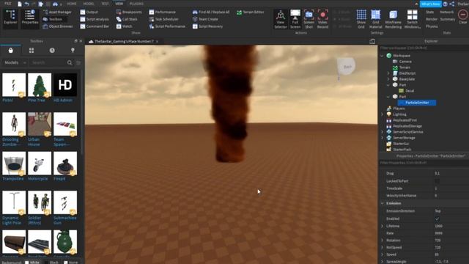Viewport: 469px width, 264px height.
Task: Click the Toolbox search field
Action: pos(49,62)
